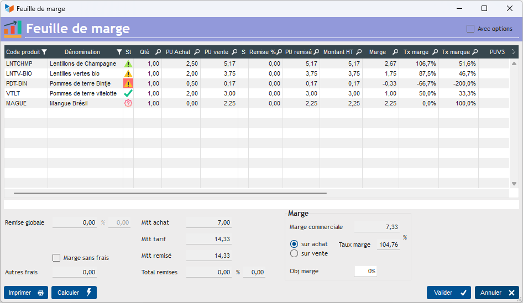Click the filter icon on Dénomination column
Image resolution: width=523 pixels, height=303 pixels.
[x=119, y=52]
